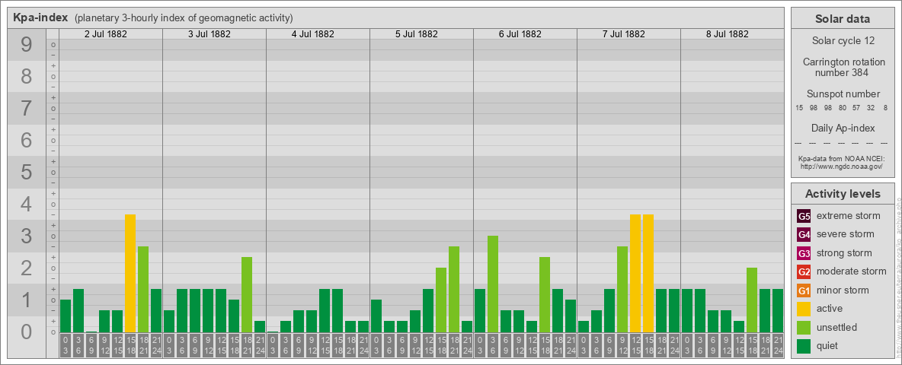Click the G4 severe storm badge
902x365 pixels.
click(804, 235)
